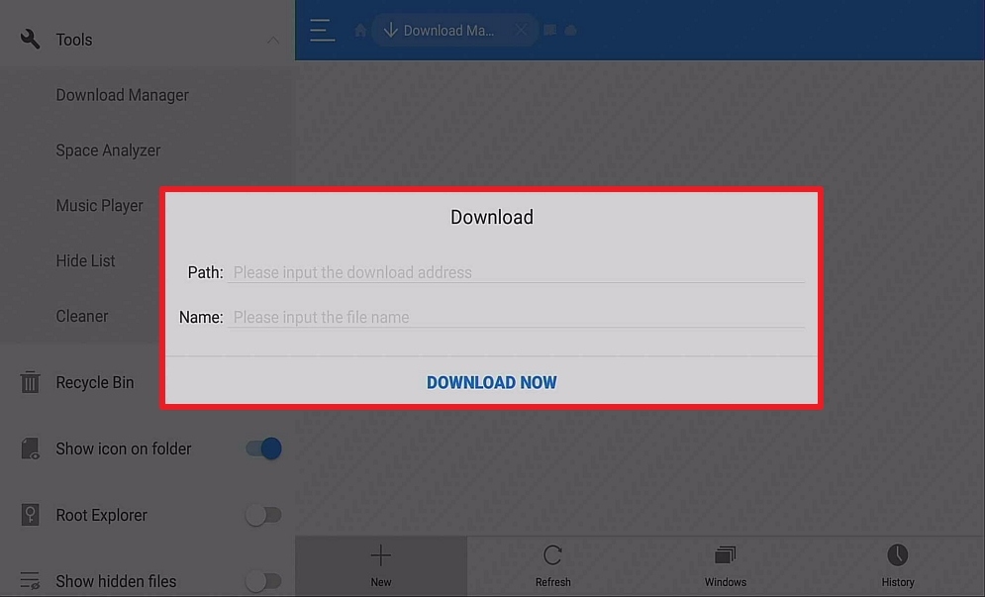This screenshot has width=985, height=597.
Task: Close the Download Manager tab
Action: pos(521,30)
